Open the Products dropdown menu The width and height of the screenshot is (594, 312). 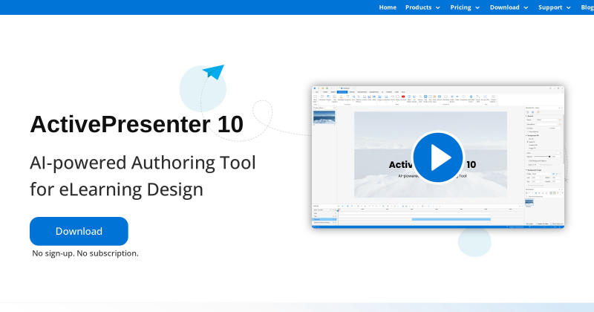(x=422, y=7)
